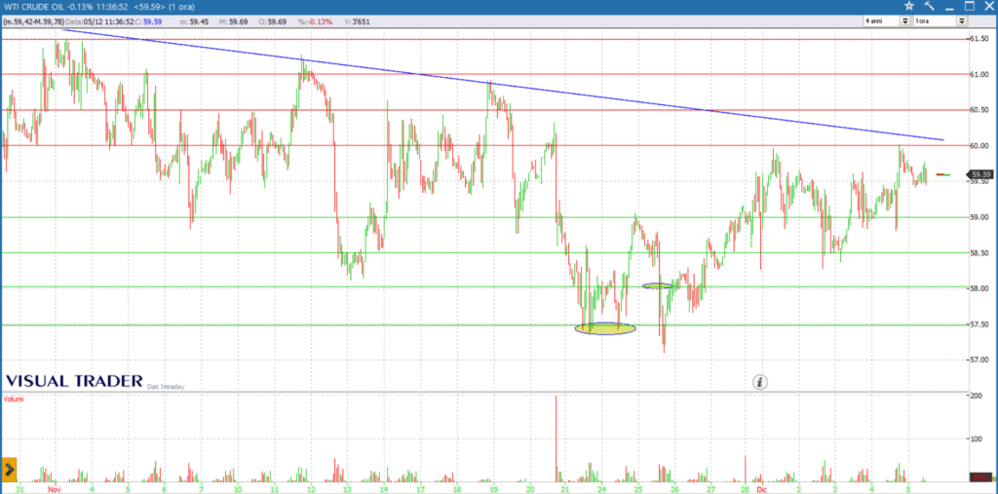Click the Dic month label on date axis

pyautogui.click(x=762, y=489)
